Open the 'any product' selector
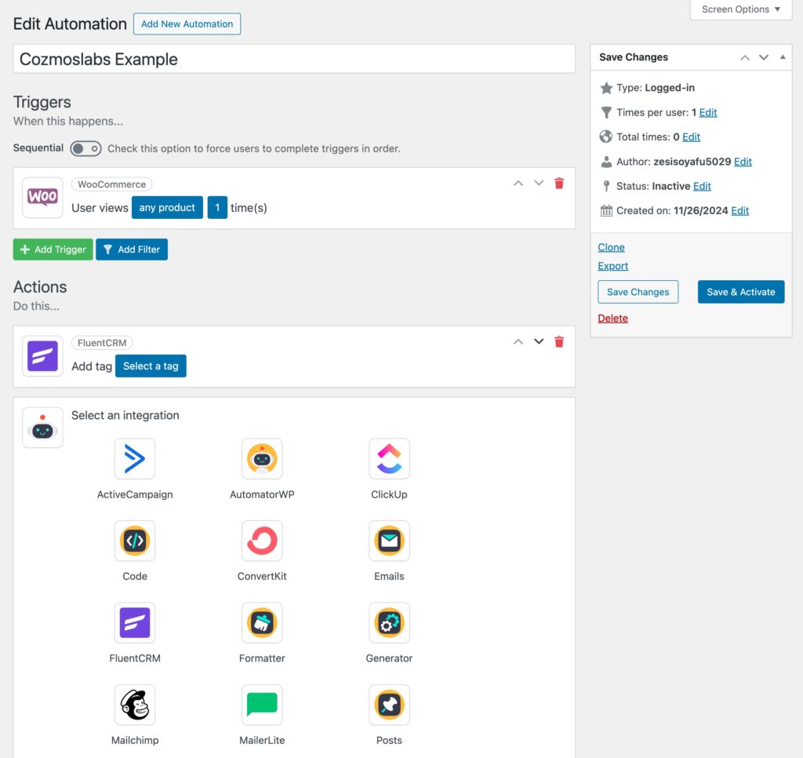 point(167,208)
